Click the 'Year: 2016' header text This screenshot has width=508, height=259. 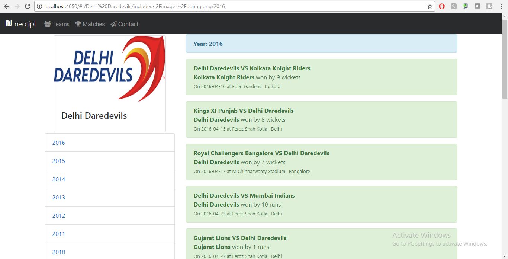click(208, 44)
